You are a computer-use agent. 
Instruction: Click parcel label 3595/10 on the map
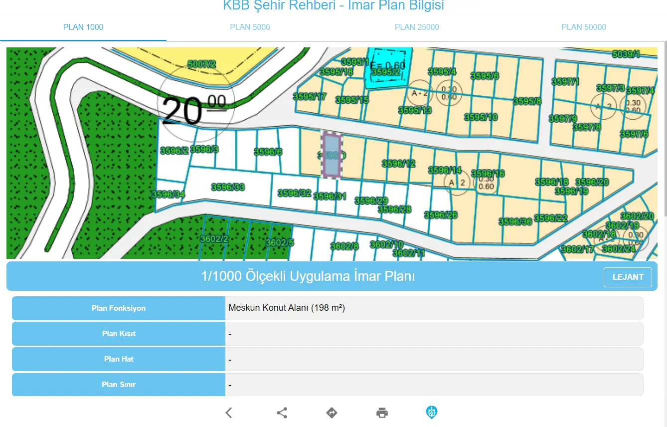481,117
